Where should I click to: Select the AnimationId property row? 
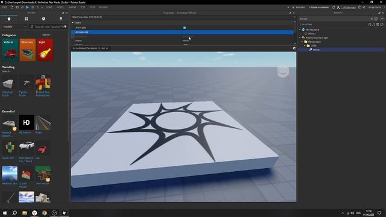[182, 32]
